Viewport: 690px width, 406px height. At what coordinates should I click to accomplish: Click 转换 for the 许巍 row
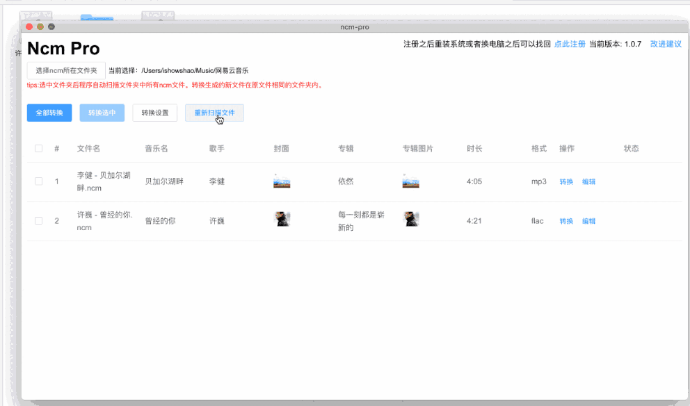point(566,220)
